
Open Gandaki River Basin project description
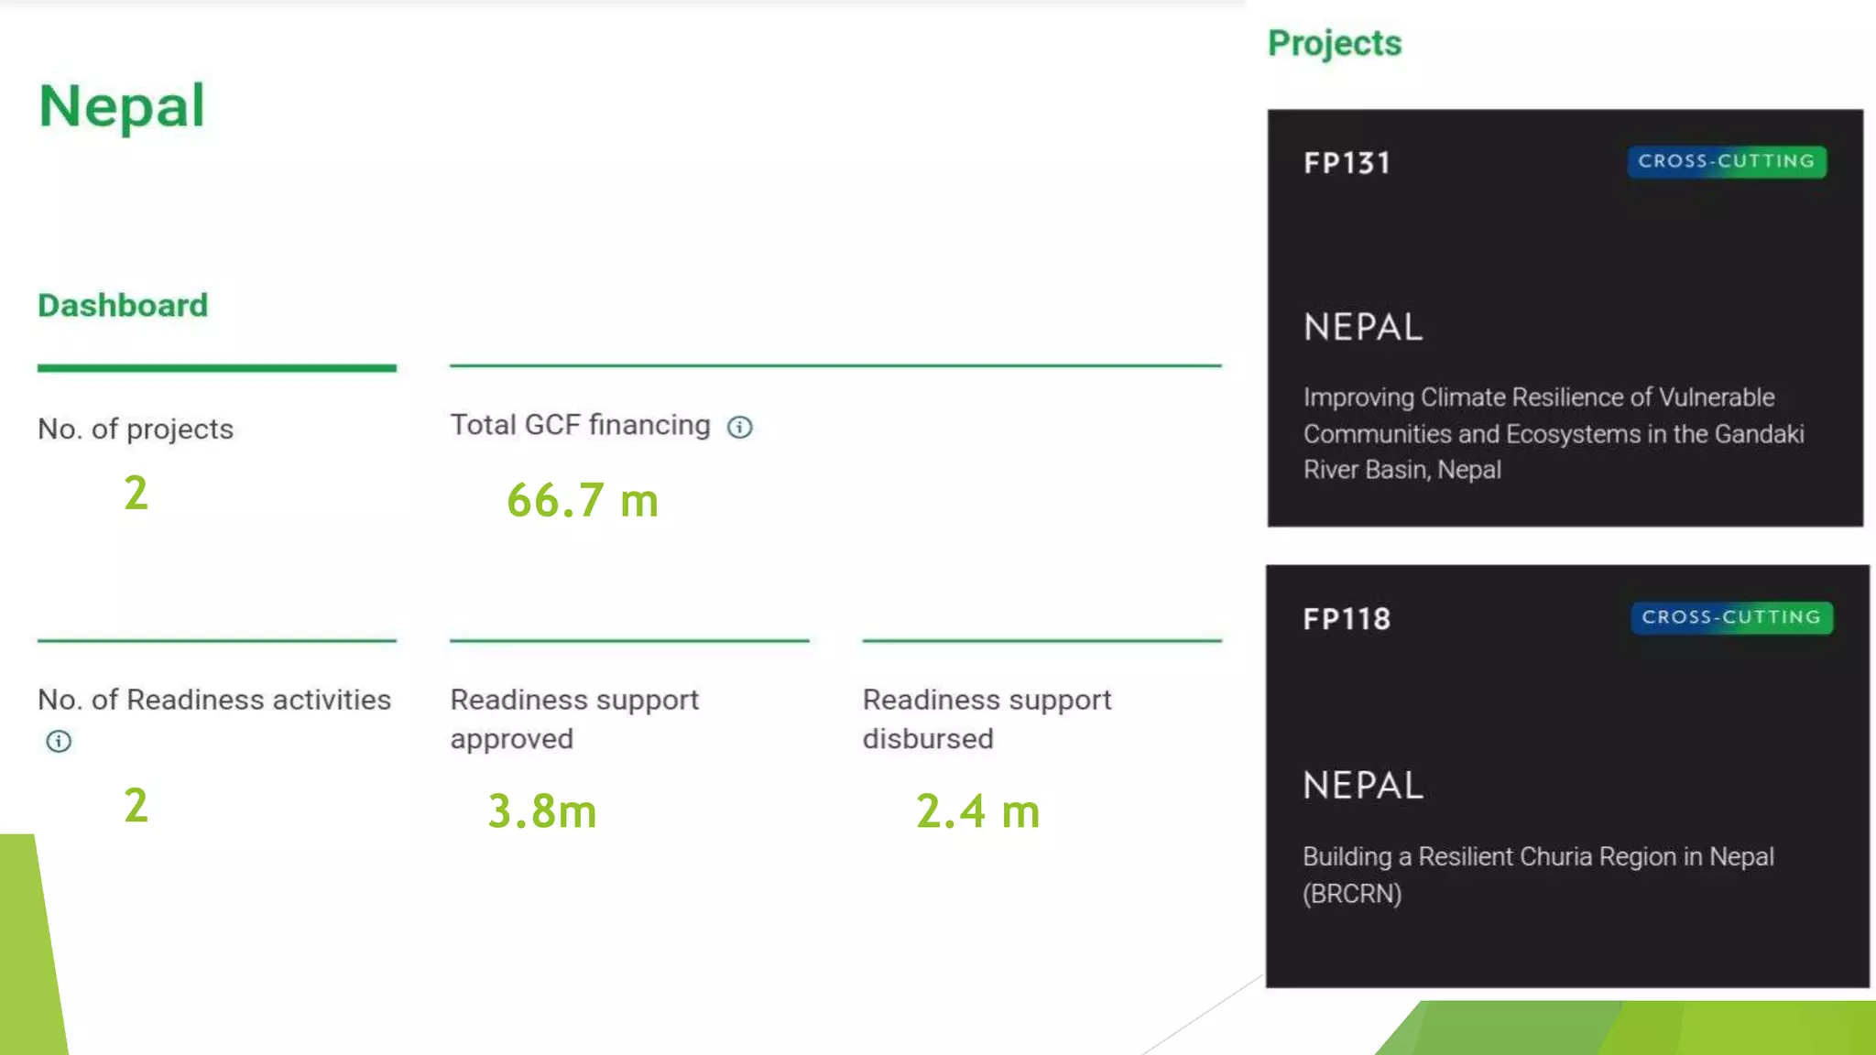[x=1553, y=433]
